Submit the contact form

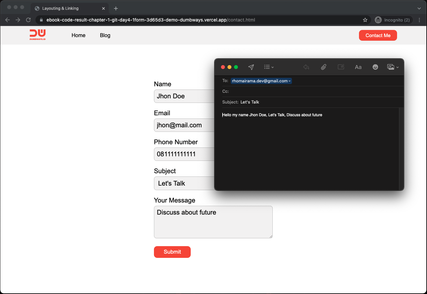tap(172, 252)
